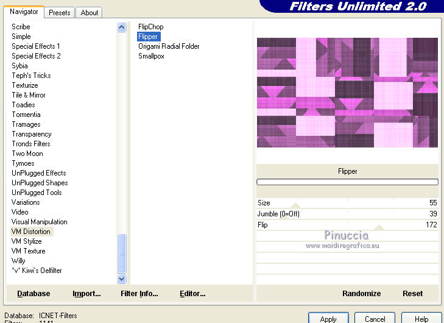The height and width of the screenshot is (323, 444).
Task: Select the Smallpox filter
Action: click(151, 56)
